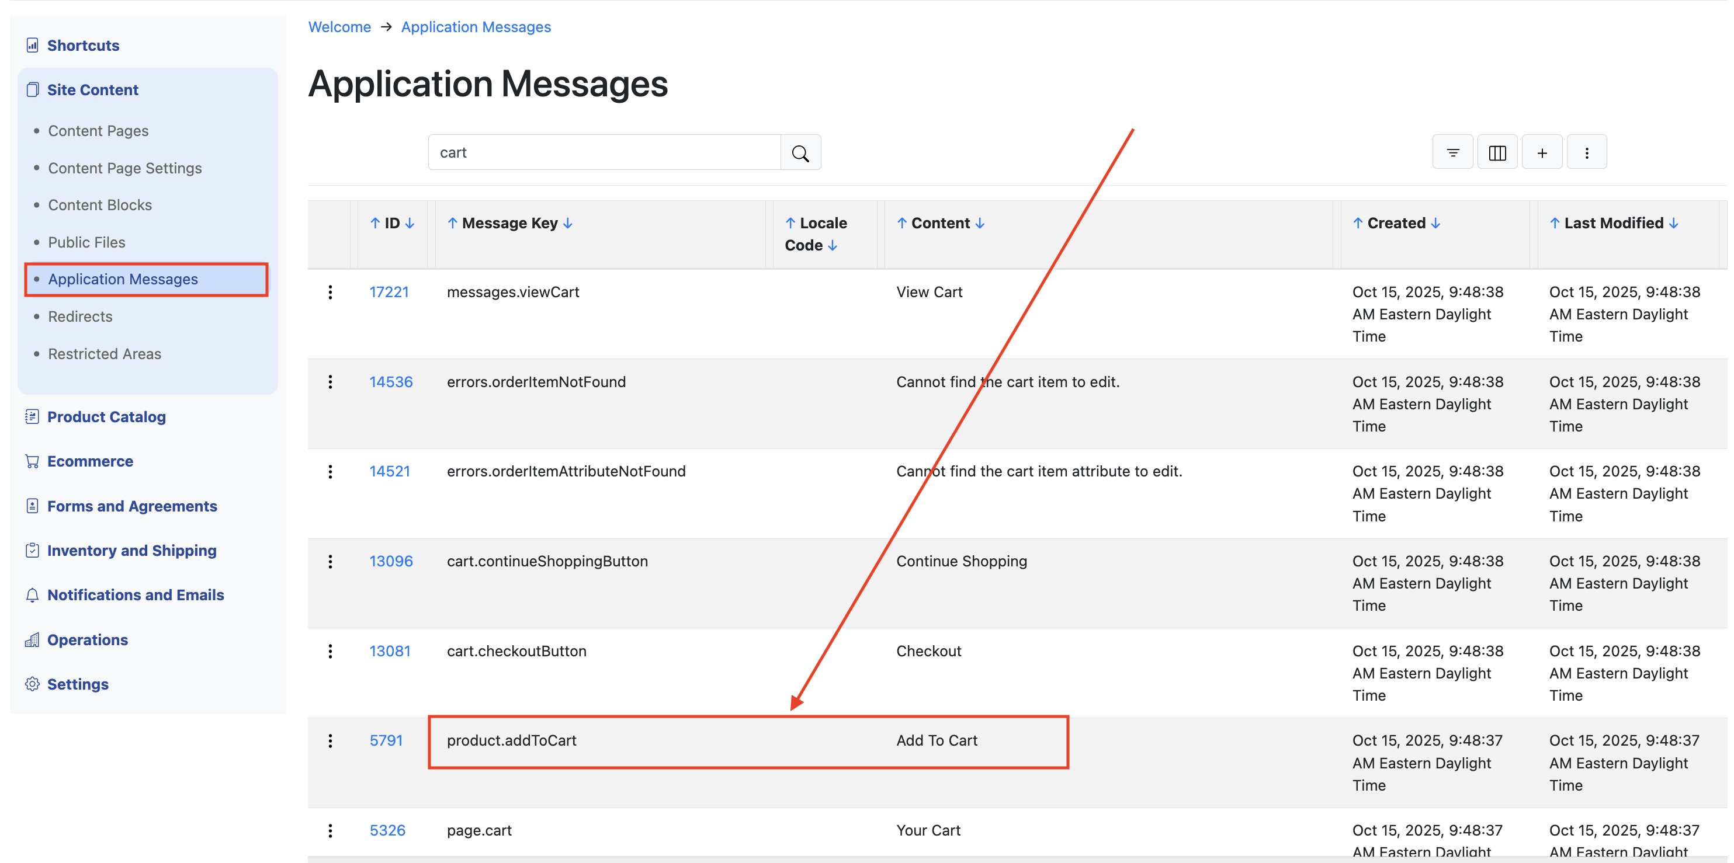Focus the search field containing cart
This screenshot has height=863, width=1734.
click(604, 153)
